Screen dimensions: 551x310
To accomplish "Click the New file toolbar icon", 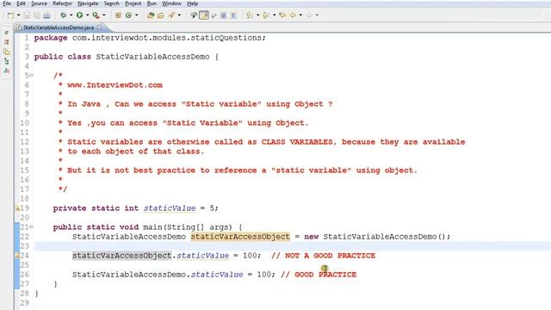I will pos(10,15).
